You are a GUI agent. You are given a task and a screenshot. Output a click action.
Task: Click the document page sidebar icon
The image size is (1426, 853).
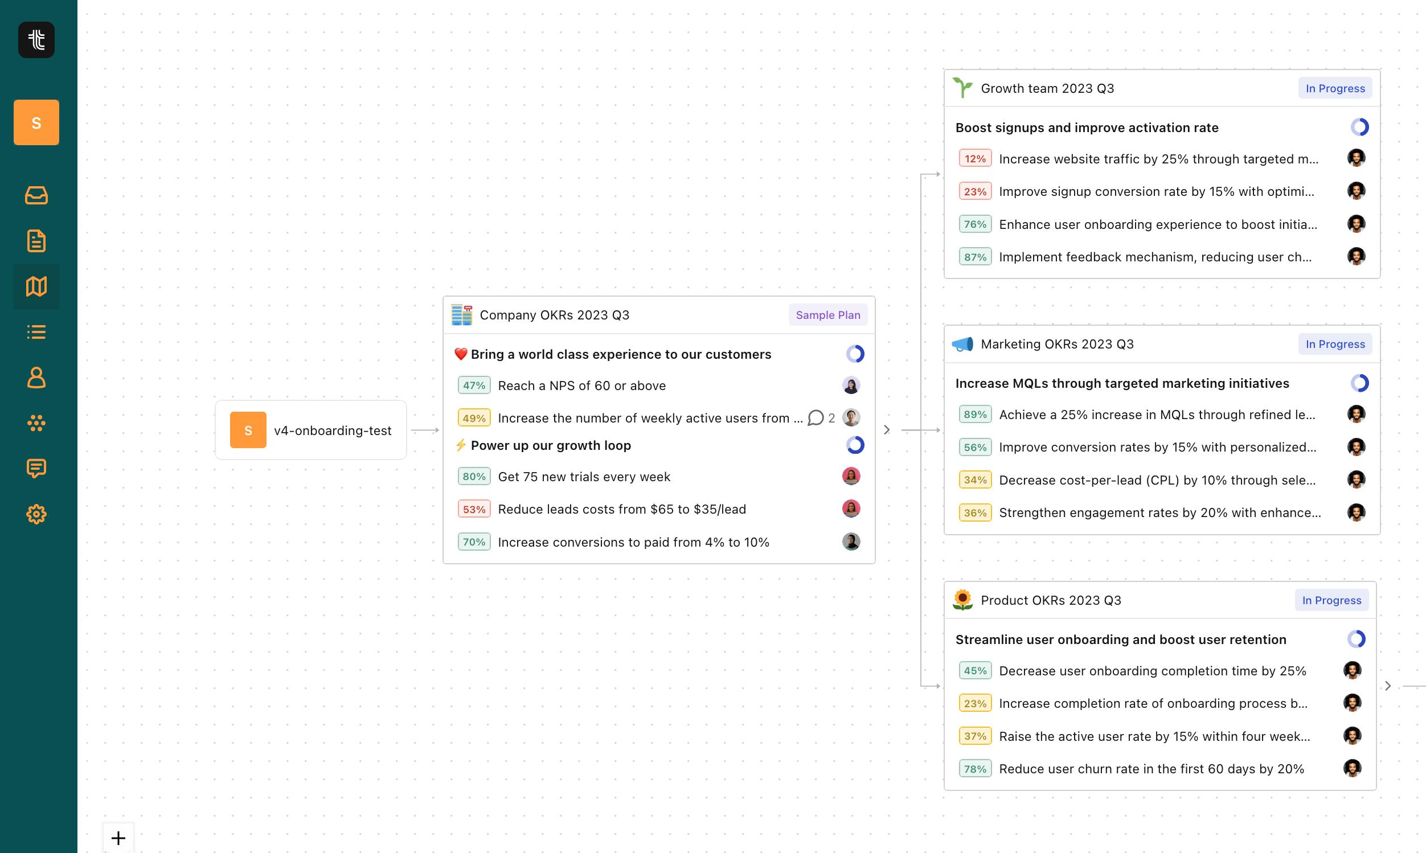(36, 241)
